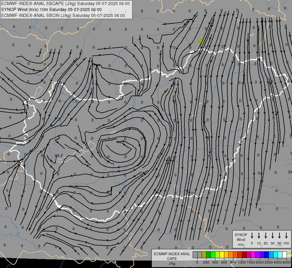Screen dimensions: 292x268
Task: Click the wind legend arrow above 50
Action: pos(279,236)
